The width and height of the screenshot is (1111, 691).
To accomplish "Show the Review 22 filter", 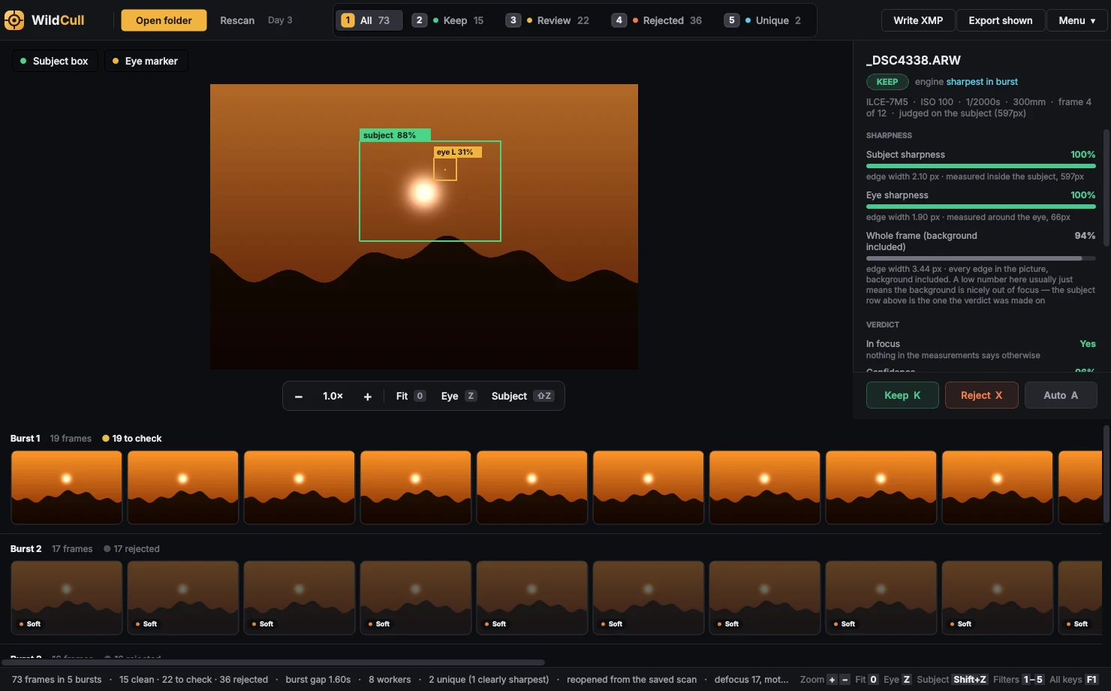I will tap(548, 20).
